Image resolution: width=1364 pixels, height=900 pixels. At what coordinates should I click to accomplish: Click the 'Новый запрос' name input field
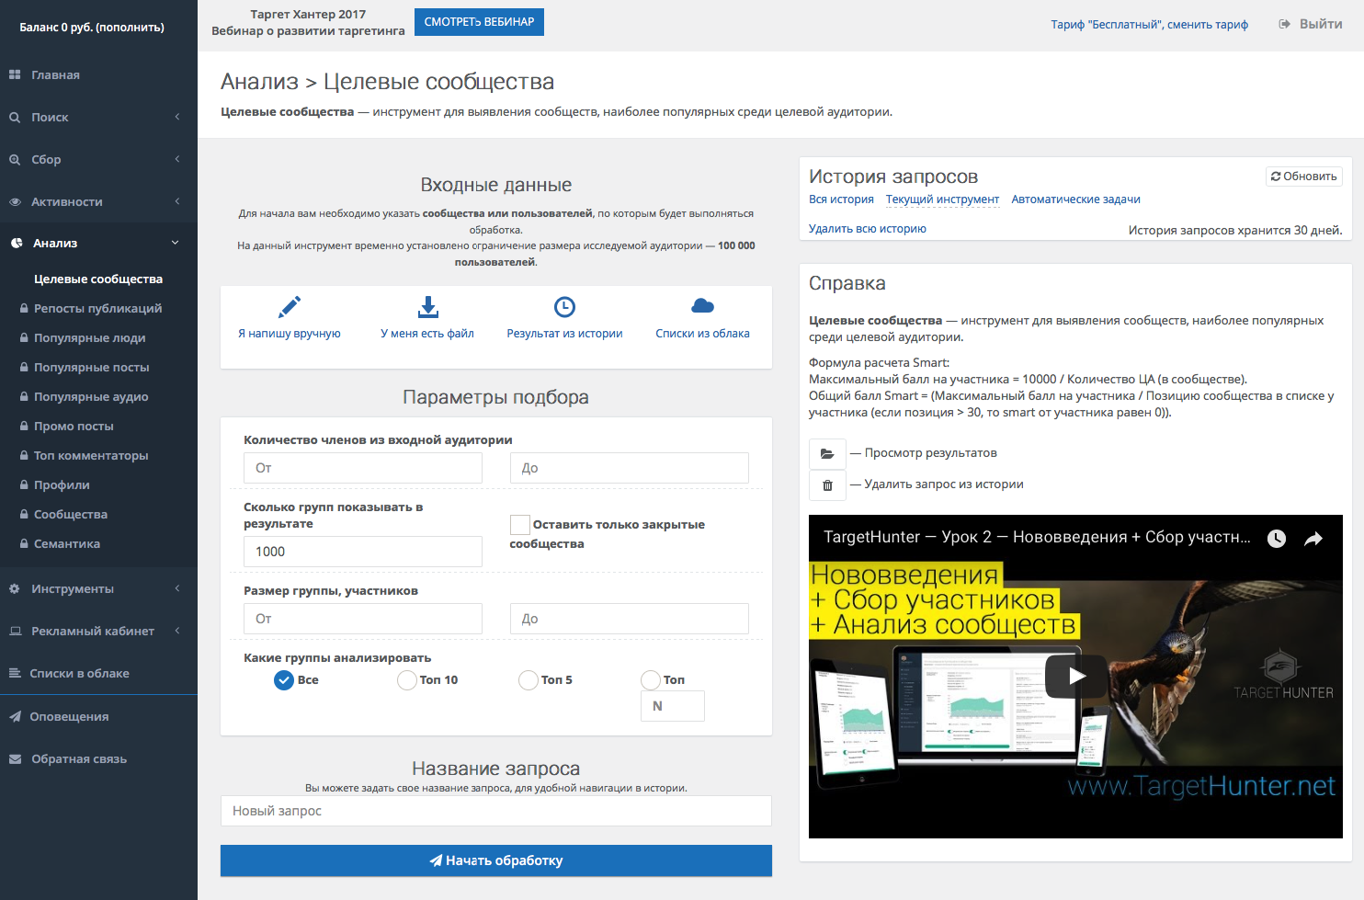coord(495,811)
